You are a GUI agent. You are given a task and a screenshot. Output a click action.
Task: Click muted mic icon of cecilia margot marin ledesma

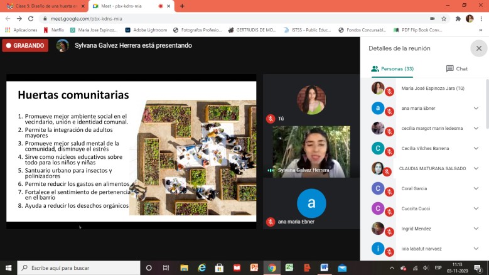coord(389,131)
